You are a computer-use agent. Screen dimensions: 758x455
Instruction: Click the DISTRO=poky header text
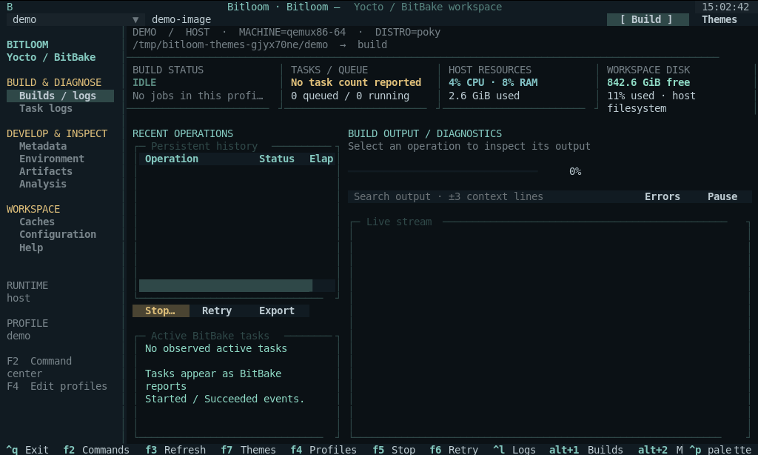point(408,32)
